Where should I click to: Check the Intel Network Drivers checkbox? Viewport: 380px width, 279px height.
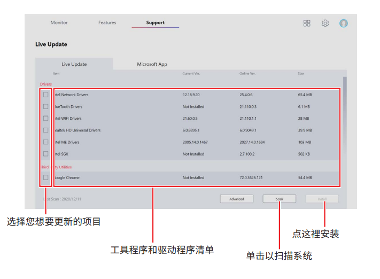[x=45, y=95]
